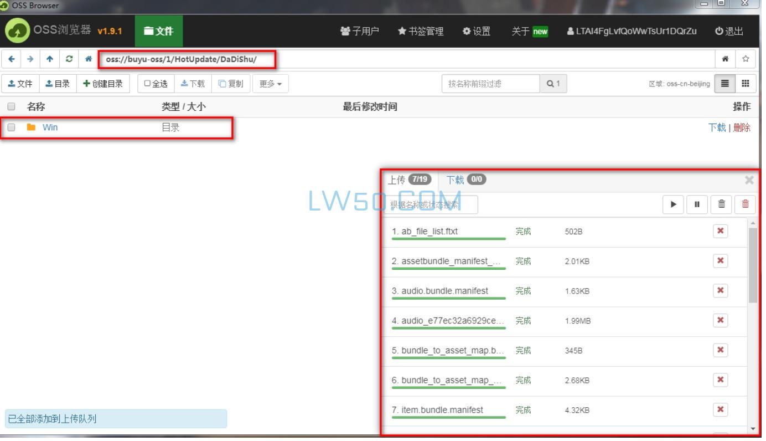This screenshot has height=441, width=766.
Task: Pause all upload tasks
Action: coord(697,204)
